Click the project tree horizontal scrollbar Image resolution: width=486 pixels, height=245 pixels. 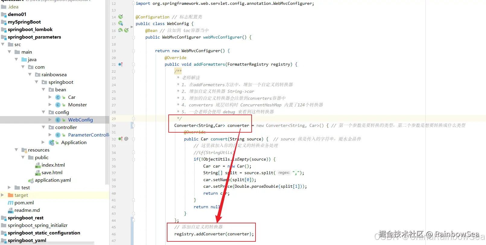tap(47, 243)
